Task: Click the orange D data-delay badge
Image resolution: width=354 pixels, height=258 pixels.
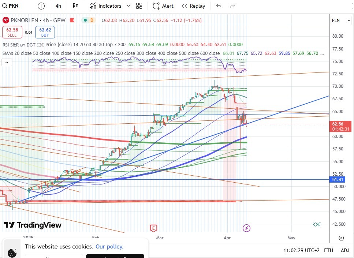Action: tap(92, 20)
